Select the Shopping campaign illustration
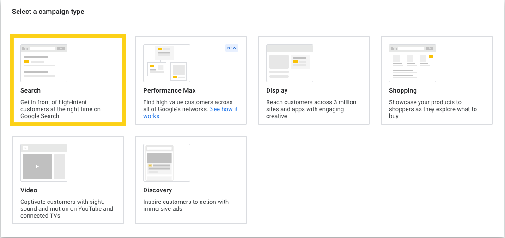 tap(413, 63)
